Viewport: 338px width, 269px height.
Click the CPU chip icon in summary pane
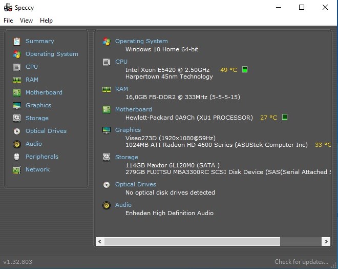coord(107,62)
